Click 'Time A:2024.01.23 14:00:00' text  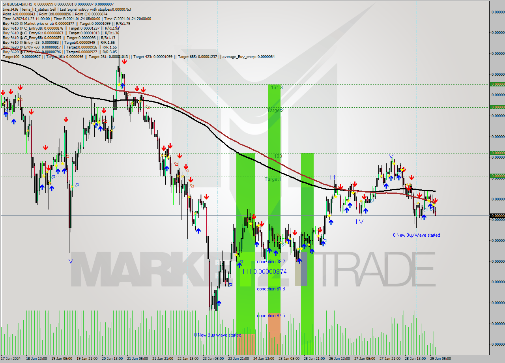click(x=26, y=19)
